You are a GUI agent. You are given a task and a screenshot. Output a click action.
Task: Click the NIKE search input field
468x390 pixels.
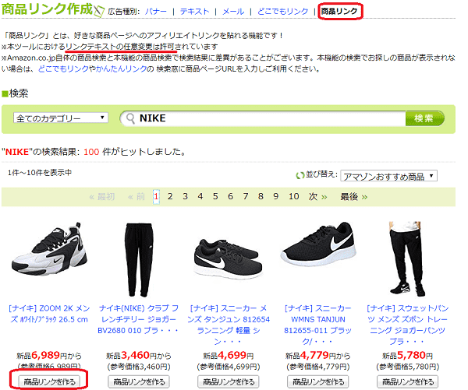coord(263,118)
